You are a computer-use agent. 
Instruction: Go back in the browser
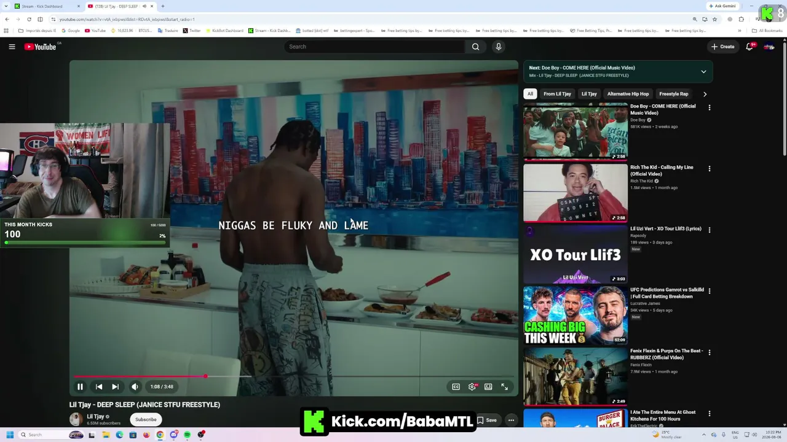(7, 19)
